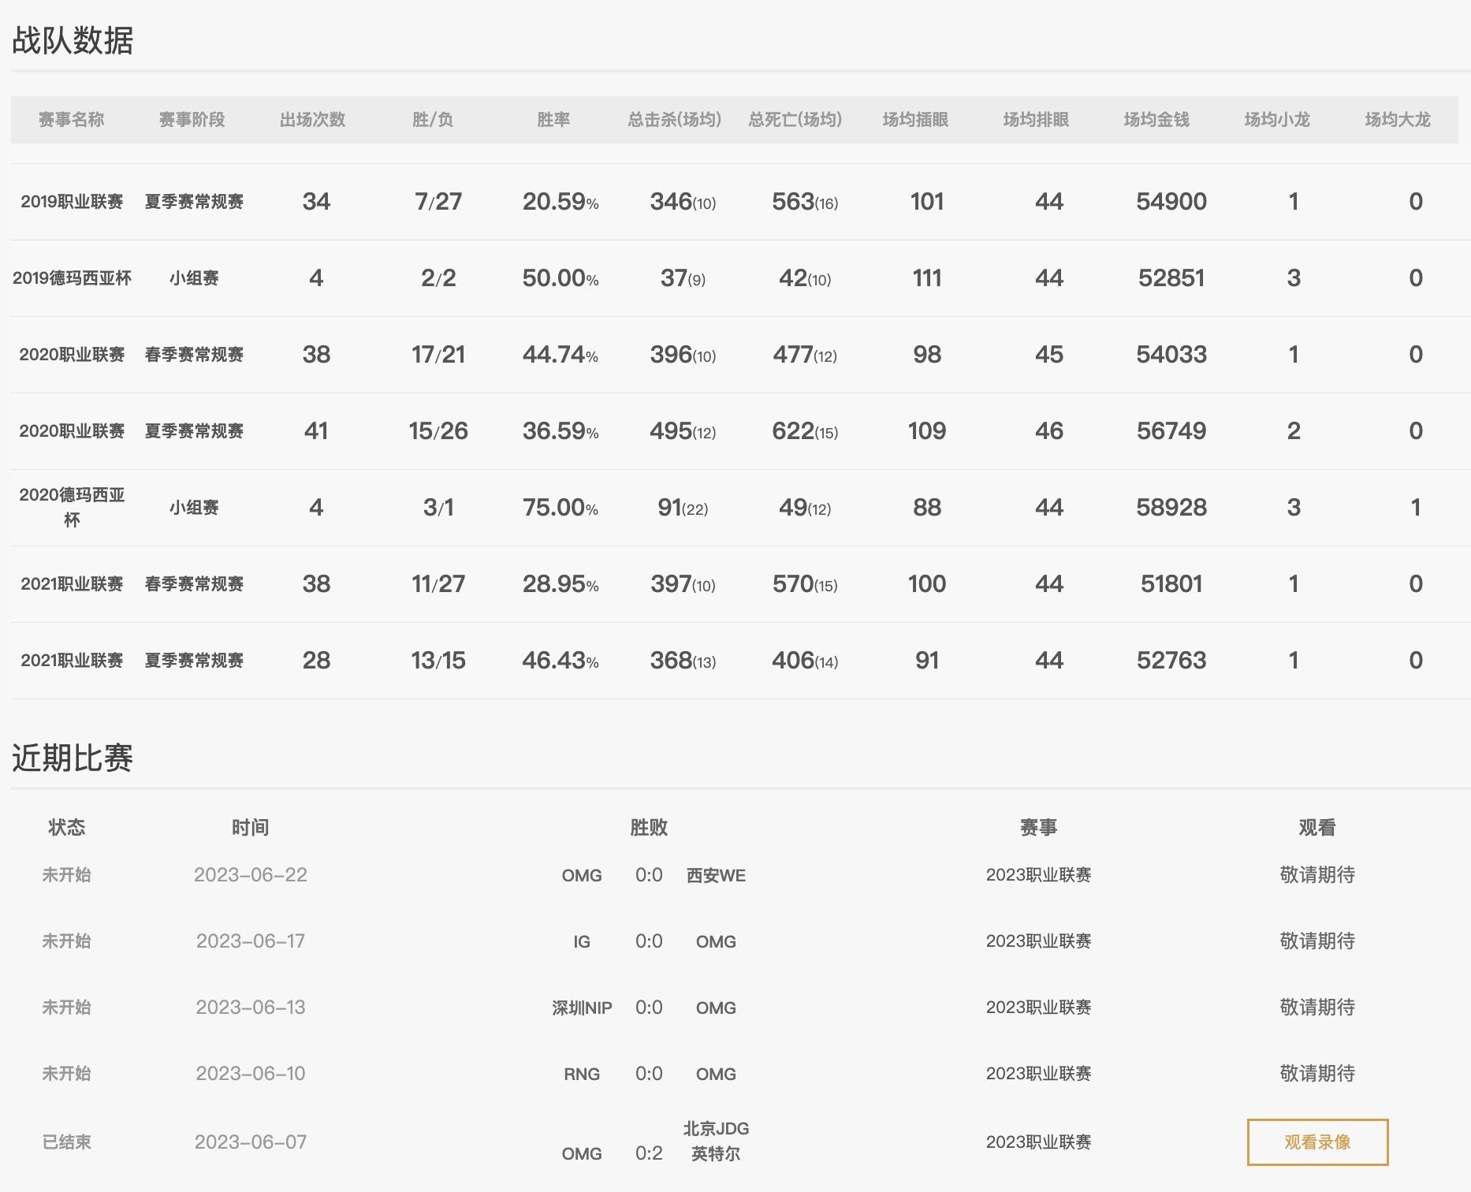Open RNG team details
The width and height of the screenshot is (1471, 1192).
coord(582,1073)
